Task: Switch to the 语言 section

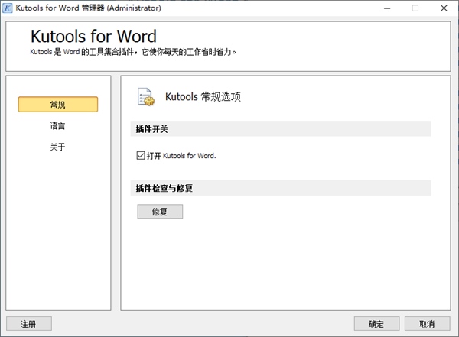Action: click(x=58, y=126)
